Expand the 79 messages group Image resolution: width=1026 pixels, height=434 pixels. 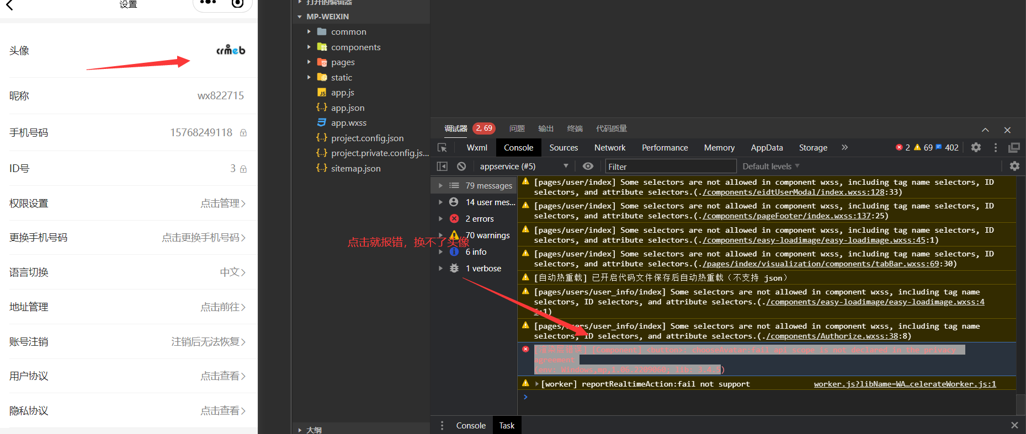[x=440, y=185]
